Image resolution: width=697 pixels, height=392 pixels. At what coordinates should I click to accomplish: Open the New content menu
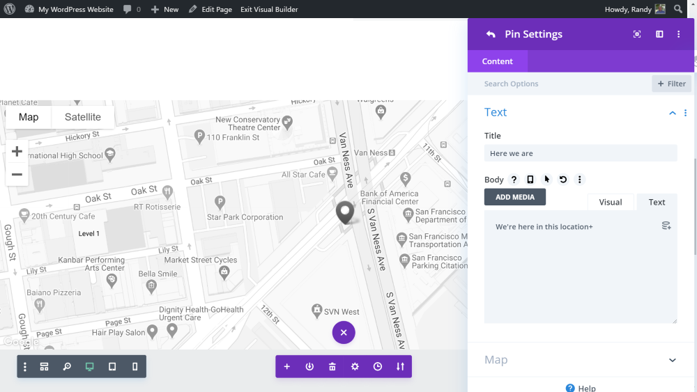[x=164, y=9]
